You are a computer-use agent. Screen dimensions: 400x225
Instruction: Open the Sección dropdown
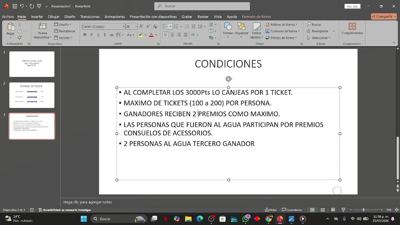click(63, 37)
